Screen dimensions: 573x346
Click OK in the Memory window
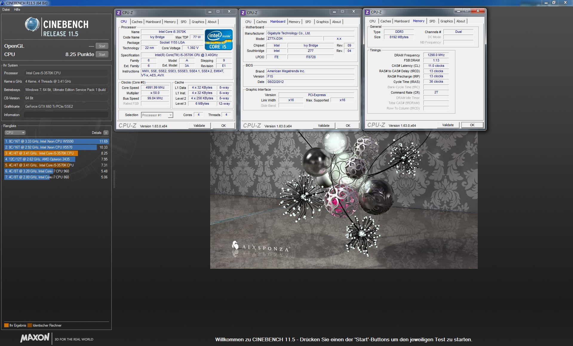(x=472, y=125)
